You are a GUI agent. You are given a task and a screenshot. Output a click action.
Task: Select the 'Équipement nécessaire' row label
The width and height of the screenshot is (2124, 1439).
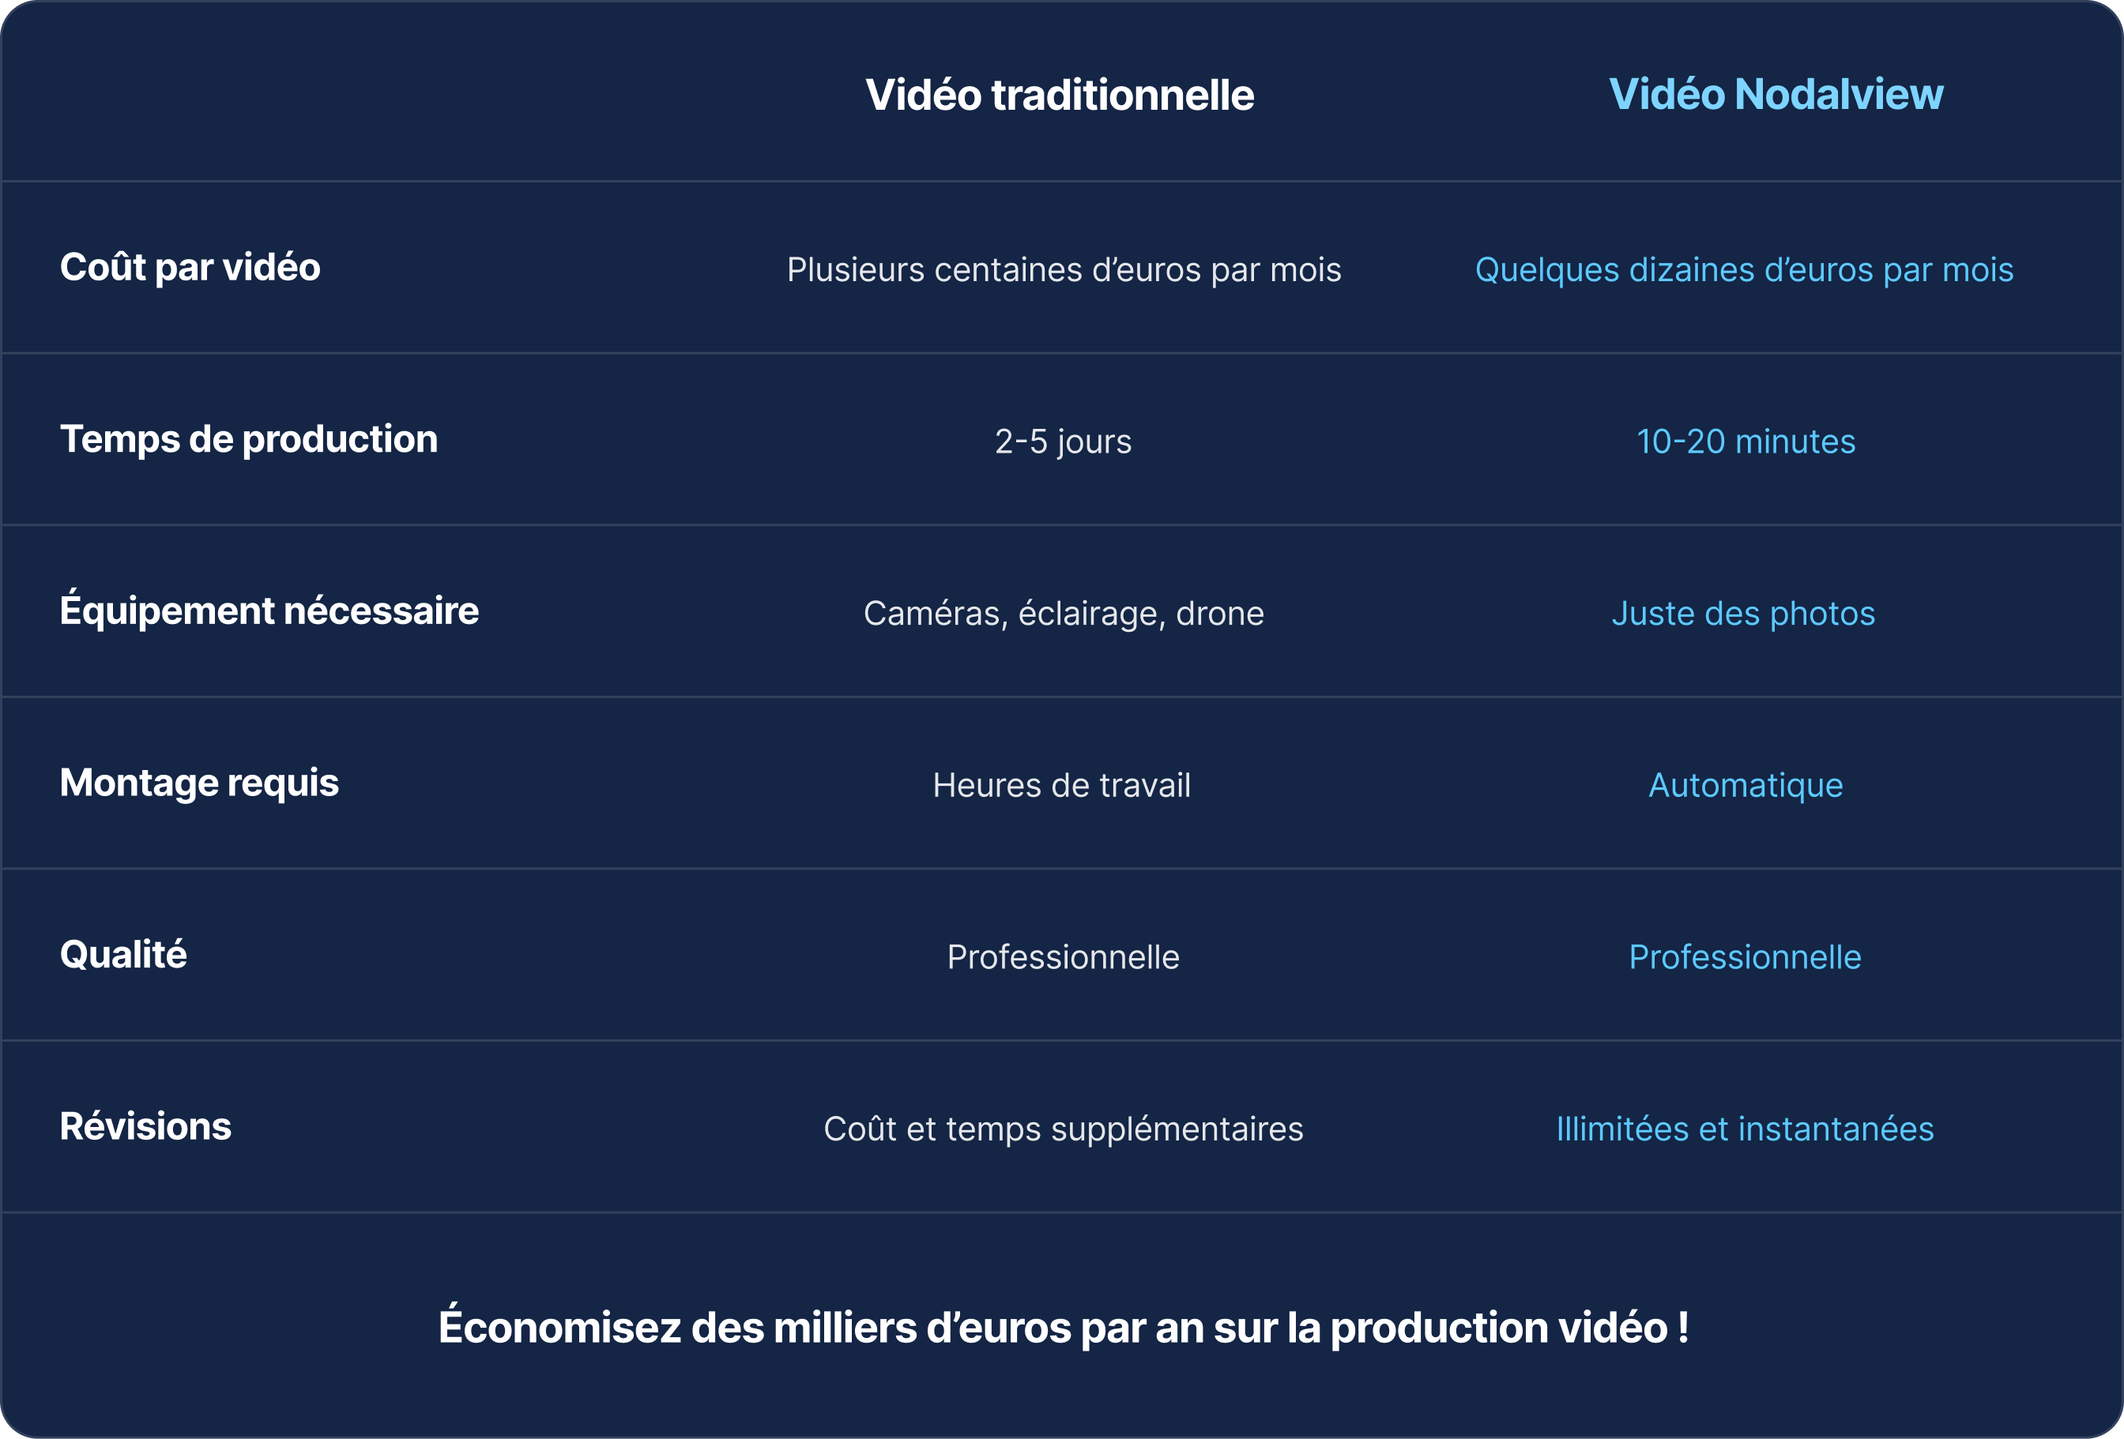[269, 610]
